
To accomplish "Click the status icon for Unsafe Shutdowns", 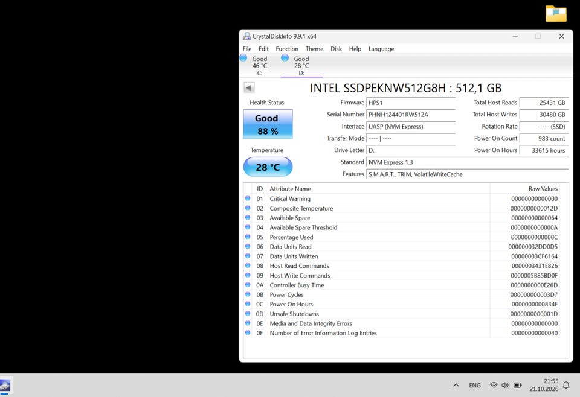I will pyautogui.click(x=248, y=314).
